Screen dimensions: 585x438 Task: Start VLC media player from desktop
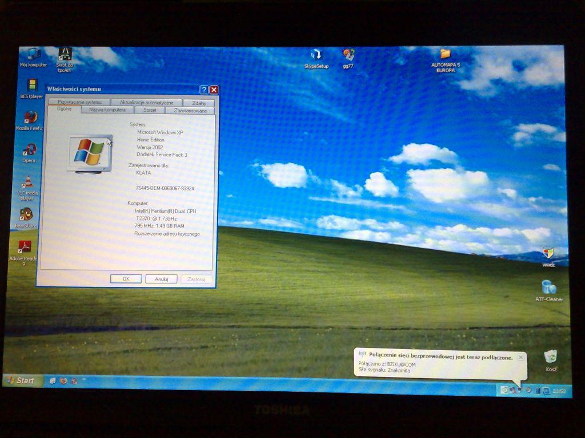coord(27,188)
